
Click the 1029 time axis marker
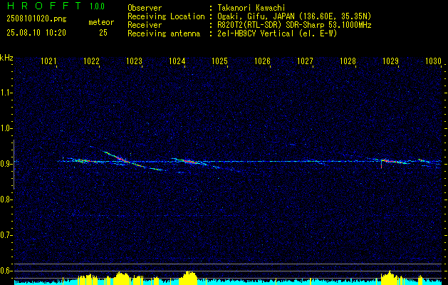click(390, 61)
